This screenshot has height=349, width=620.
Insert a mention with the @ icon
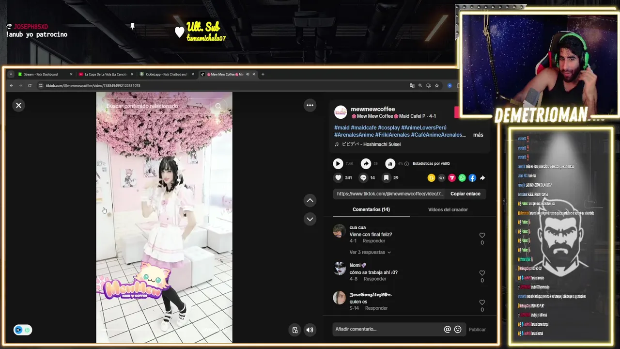(447, 329)
